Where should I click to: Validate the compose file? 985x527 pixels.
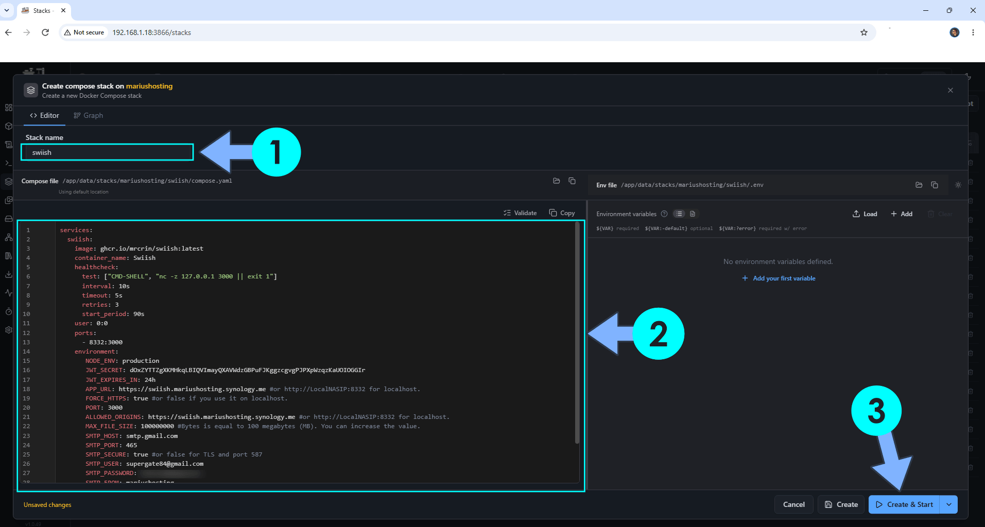click(x=520, y=213)
